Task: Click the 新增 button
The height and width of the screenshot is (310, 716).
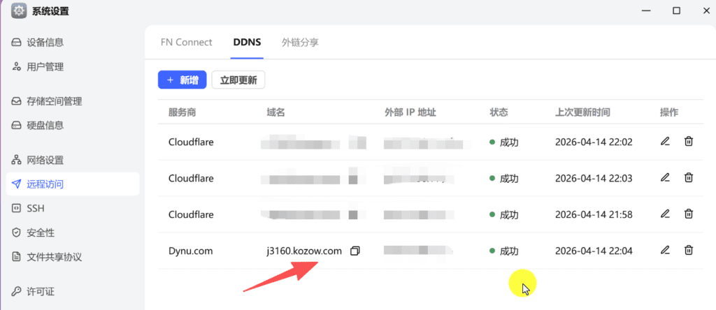Action: click(182, 80)
